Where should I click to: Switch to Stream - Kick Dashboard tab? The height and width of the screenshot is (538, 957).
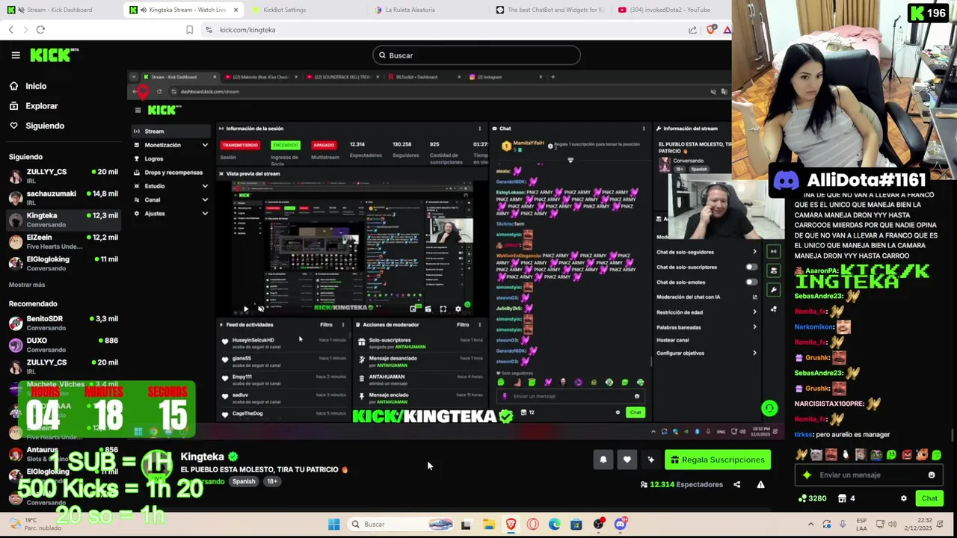point(60,10)
